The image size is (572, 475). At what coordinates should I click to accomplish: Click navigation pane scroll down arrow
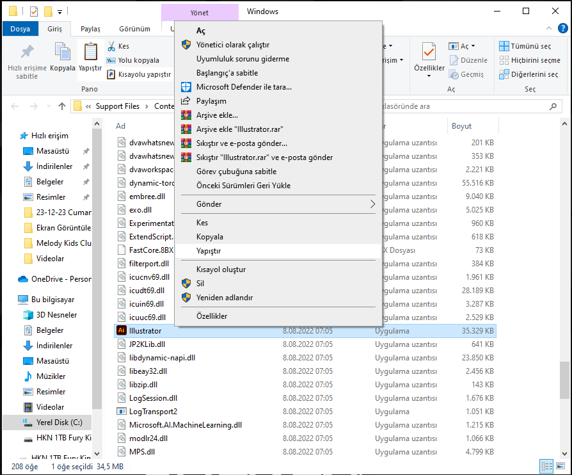(97, 454)
